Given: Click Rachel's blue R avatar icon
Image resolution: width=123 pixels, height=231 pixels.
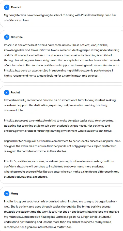Looking at the screenshot, I should pyautogui.click(x=6, y=93).
